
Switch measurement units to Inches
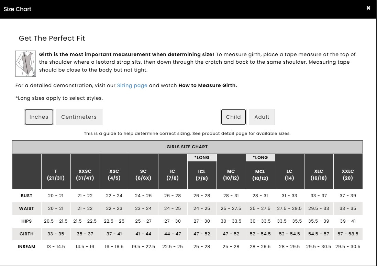point(39,117)
